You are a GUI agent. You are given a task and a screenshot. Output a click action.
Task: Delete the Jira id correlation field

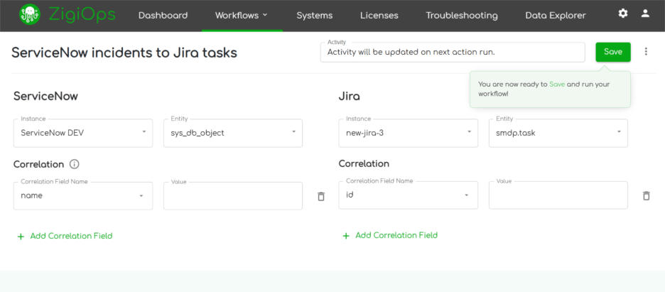(x=646, y=195)
